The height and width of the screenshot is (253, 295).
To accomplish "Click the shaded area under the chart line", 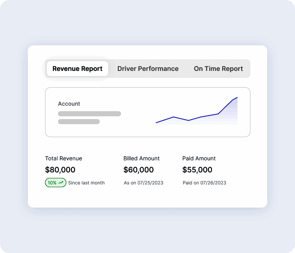I will click(x=230, y=116).
